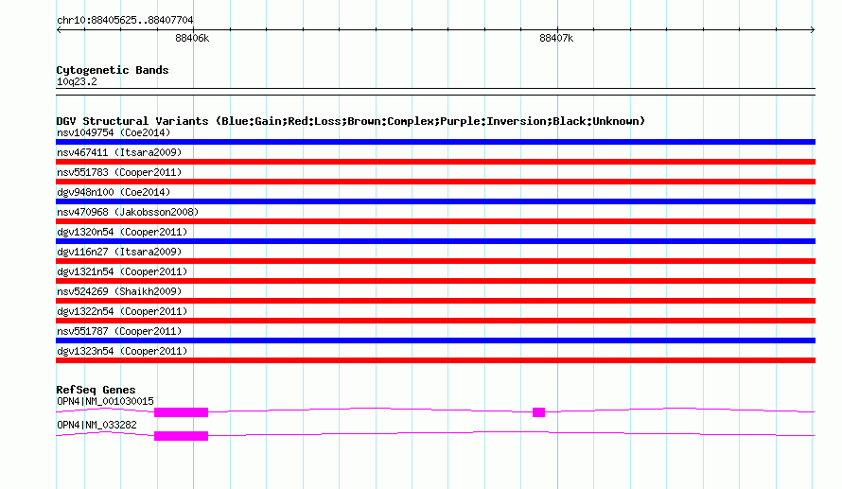Image resolution: width=842 pixels, height=489 pixels.
Task: Click the OPN4|NM_033282 gene label
Action: [96, 425]
